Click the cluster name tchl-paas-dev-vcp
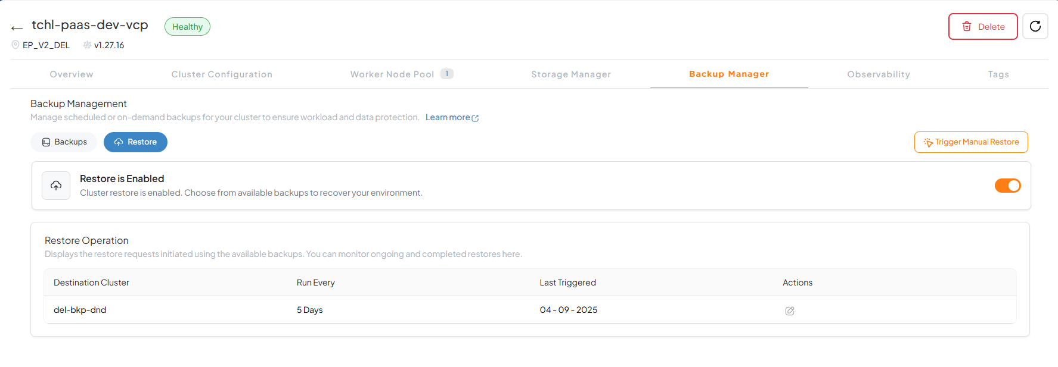The width and height of the screenshot is (1058, 367). pos(90,25)
